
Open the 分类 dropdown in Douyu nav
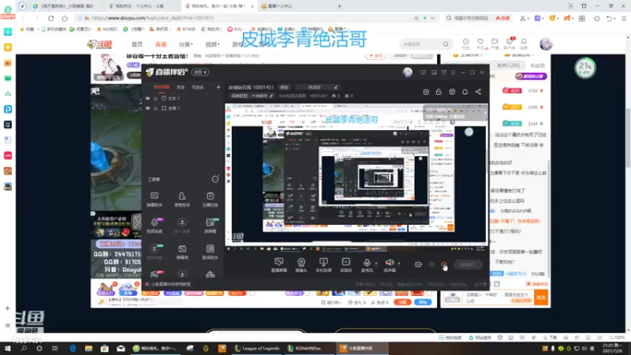click(185, 44)
